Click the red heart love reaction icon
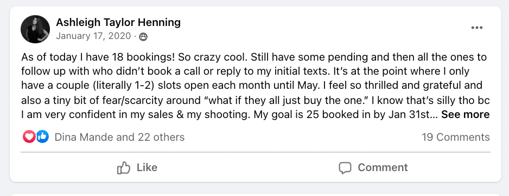This screenshot has height=196, width=509. 29,137
